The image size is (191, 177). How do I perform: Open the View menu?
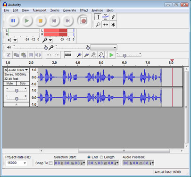point(25,10)
